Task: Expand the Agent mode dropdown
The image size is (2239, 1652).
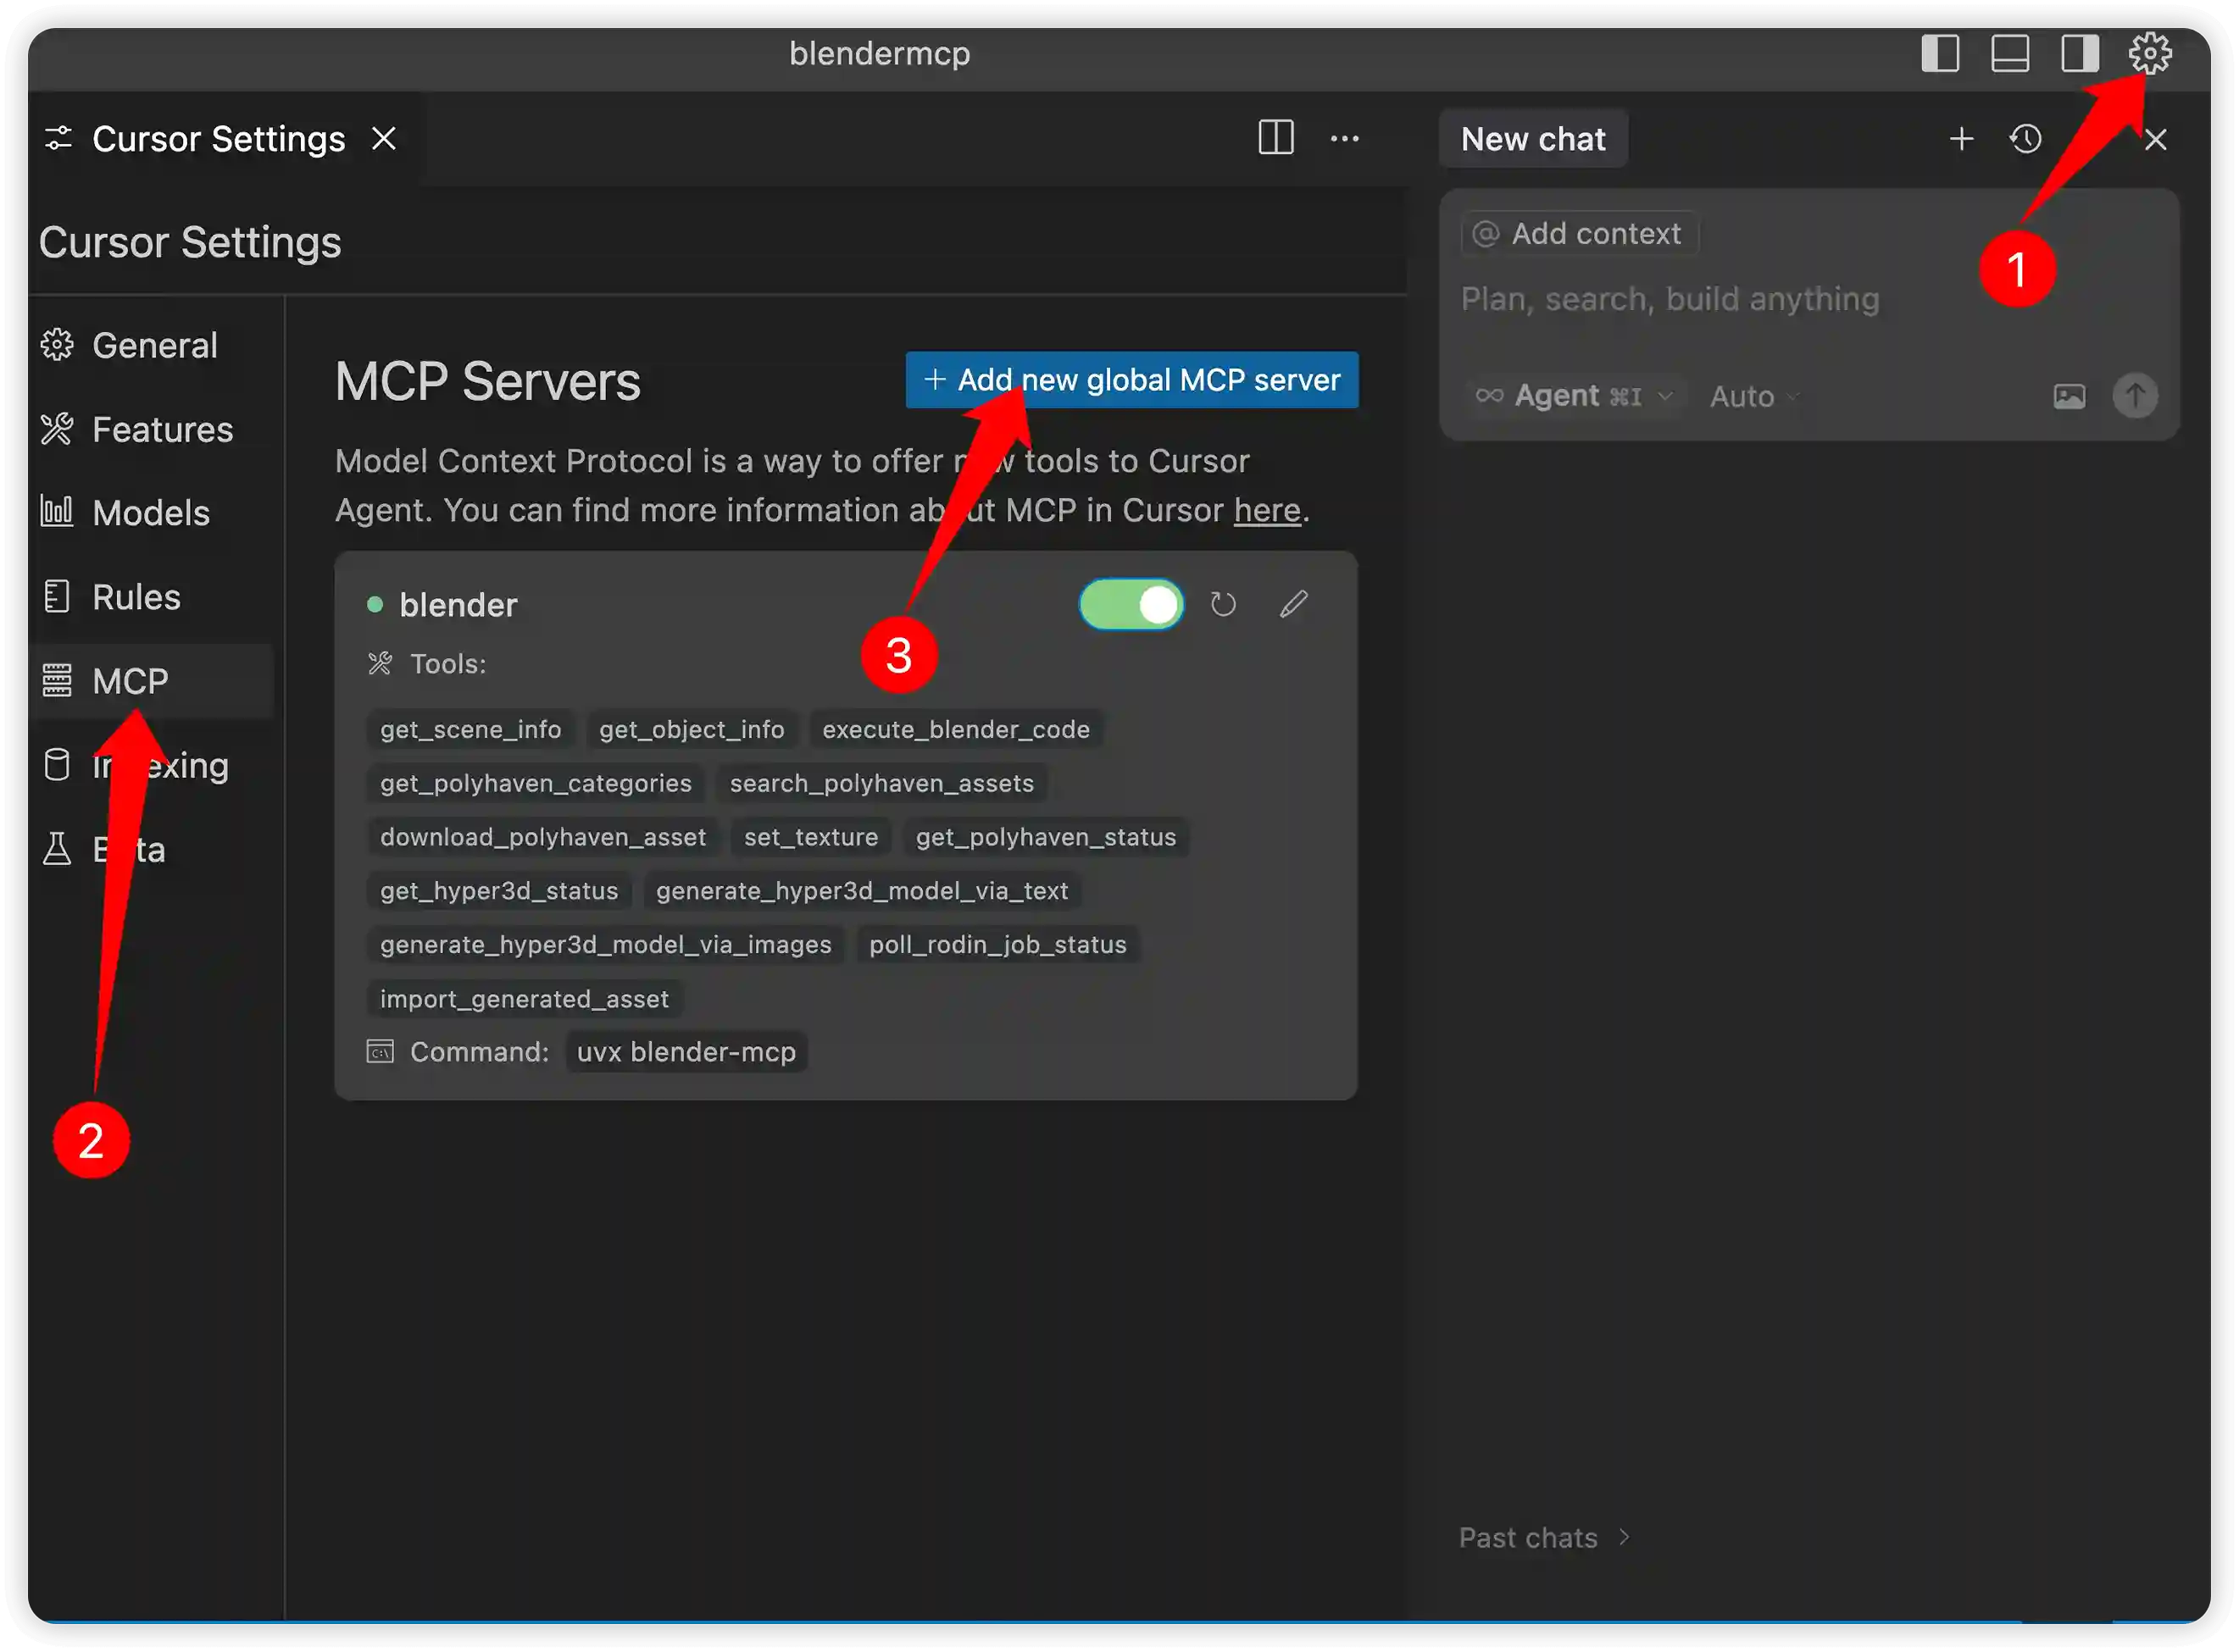Action: (x=1575, y=397)
